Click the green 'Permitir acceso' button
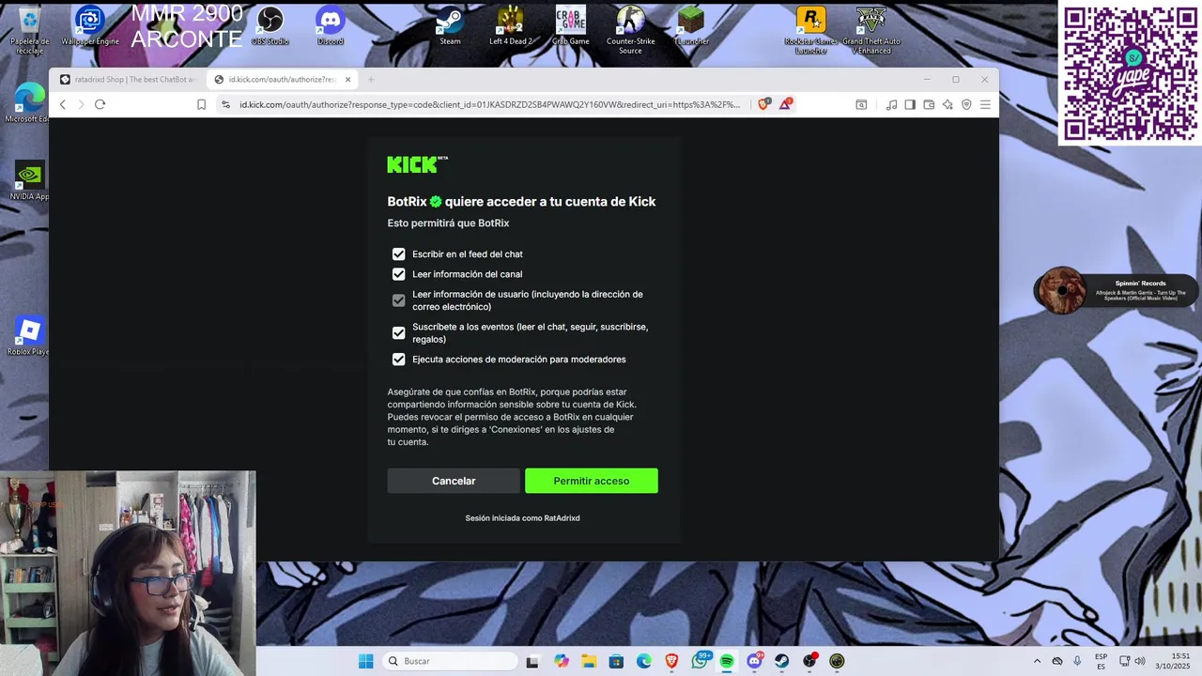 pyautogui.click(x=592, y=481)
